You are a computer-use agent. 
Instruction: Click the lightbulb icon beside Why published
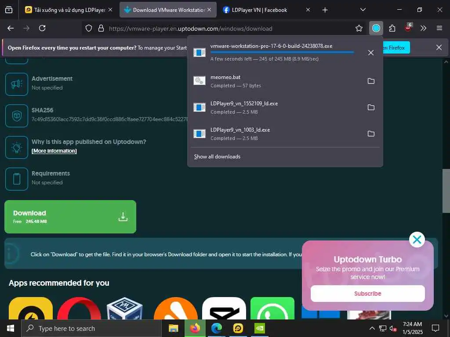17,147
